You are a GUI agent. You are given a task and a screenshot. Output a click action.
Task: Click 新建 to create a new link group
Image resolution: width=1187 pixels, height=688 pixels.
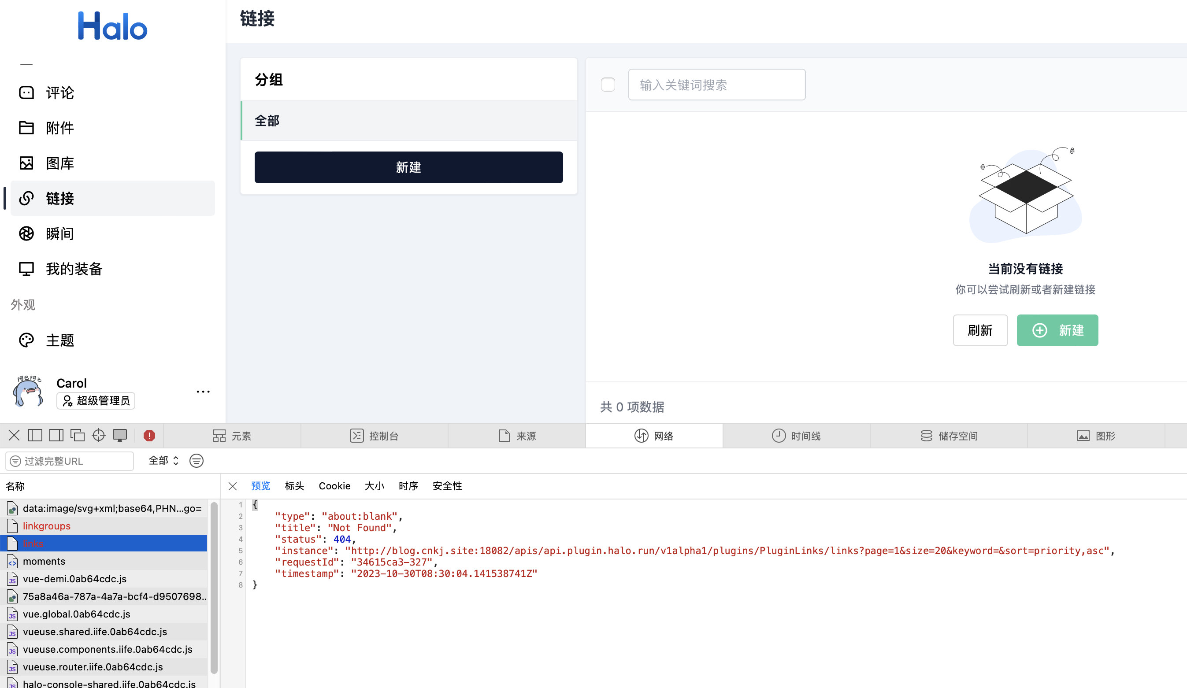[408, 167]
